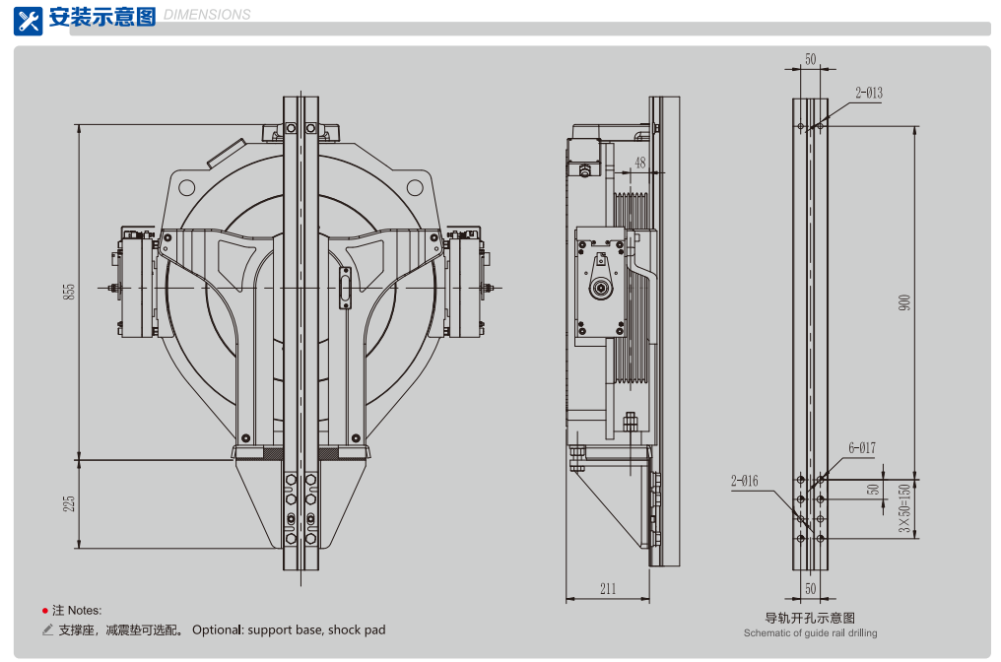Click the red bullet before 注 Notes
This screenshot has height=662, width=1001.
pyautogui.click(x=45, y=611)
